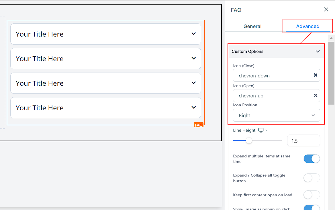Turn on Keep first content open on load
This screenshot has height=210, width=335.
click(312, 195)
